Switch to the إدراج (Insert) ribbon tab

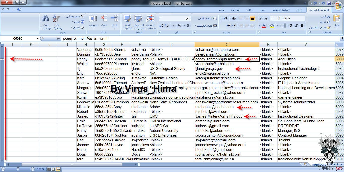299,10
